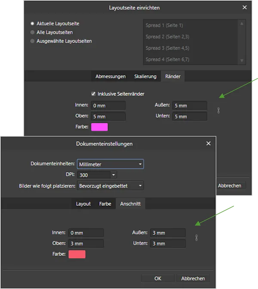
Task: Switch to the Abmessungen tab
Action: pyautogui.click(x=111, y=76)
